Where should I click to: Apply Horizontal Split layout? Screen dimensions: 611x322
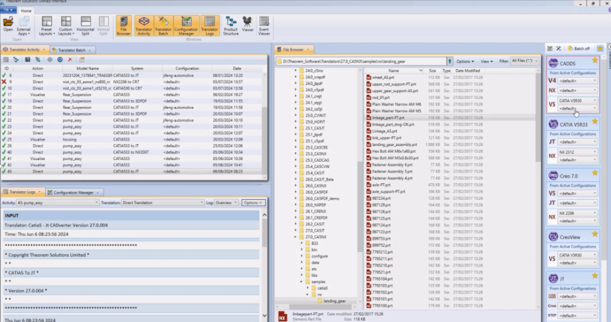pyautogui.click(x=85, y=26)
